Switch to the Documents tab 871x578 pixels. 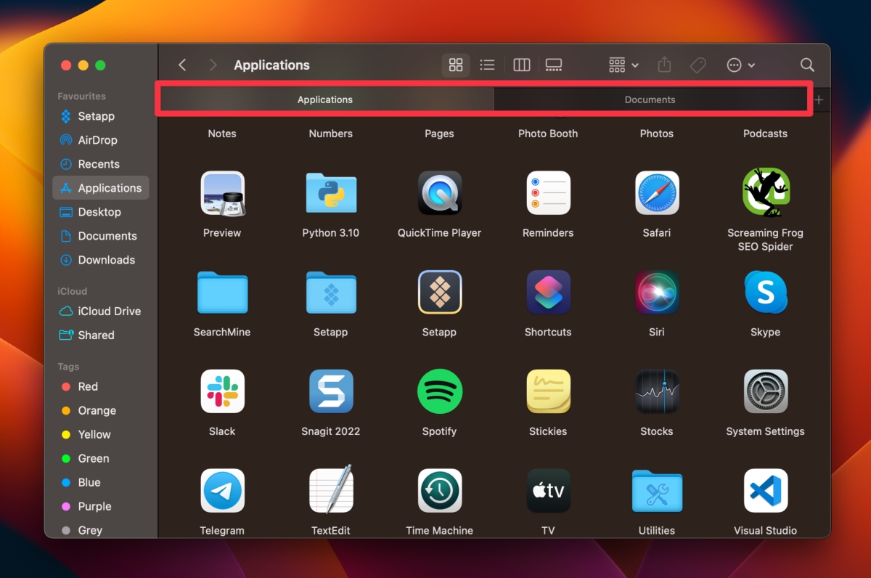pos(650,99)
